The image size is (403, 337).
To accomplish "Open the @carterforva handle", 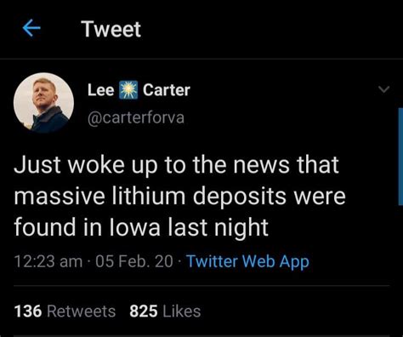I will 136,117.
